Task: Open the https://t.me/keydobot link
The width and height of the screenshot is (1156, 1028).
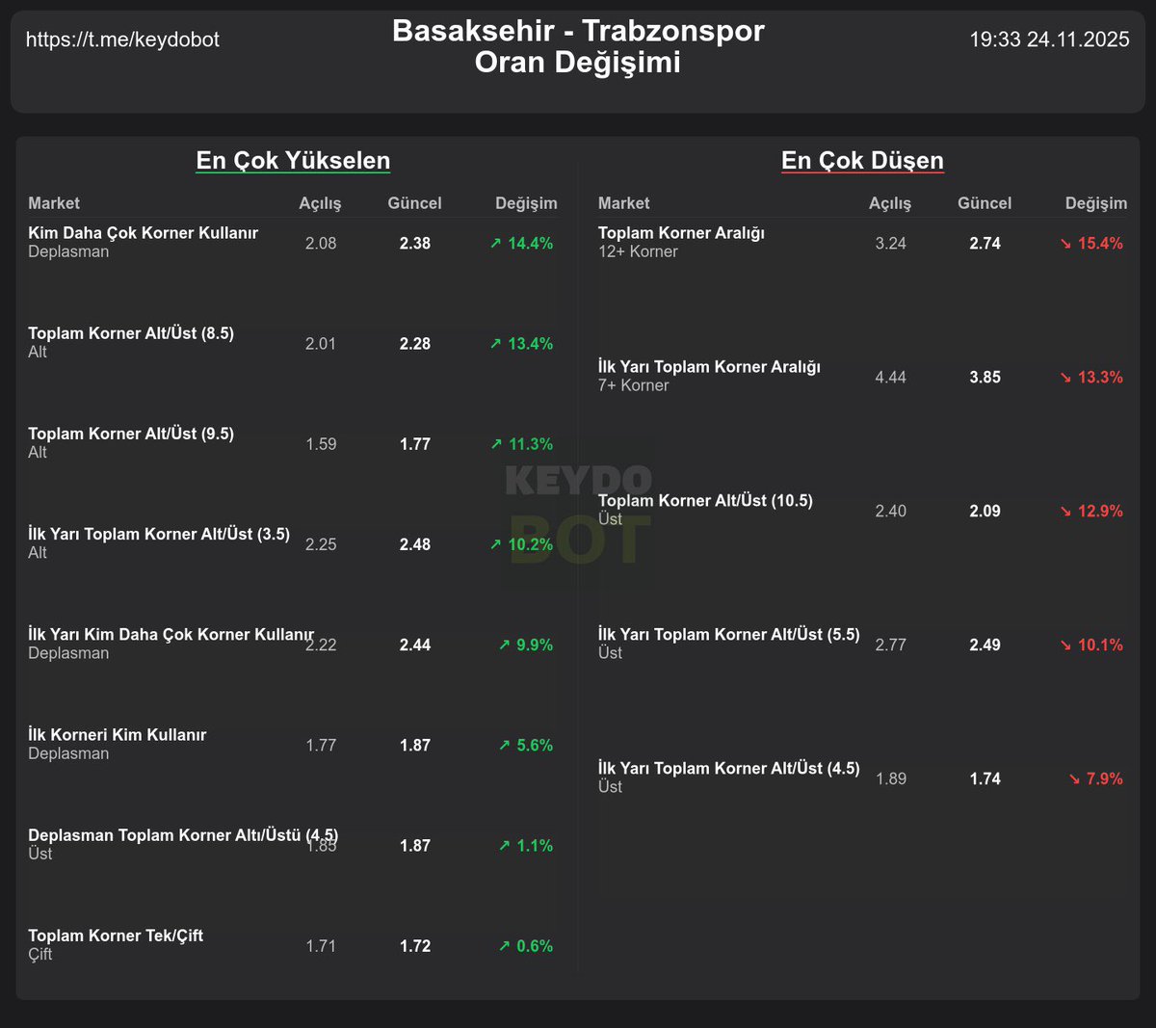Action: tap(123, 40)
